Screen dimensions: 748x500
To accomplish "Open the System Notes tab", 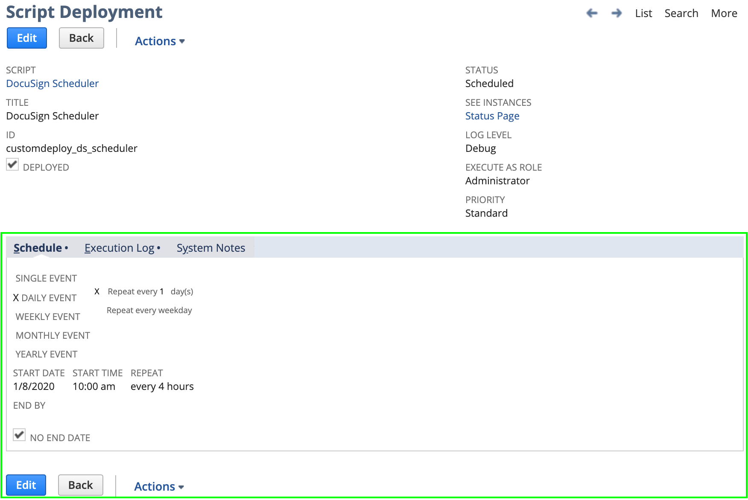I will point(210,248).
